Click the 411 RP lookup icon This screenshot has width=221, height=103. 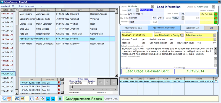coord(48,99)
